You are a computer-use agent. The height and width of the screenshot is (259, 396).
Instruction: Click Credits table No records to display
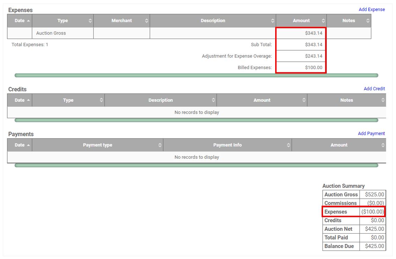click(197, 112)
